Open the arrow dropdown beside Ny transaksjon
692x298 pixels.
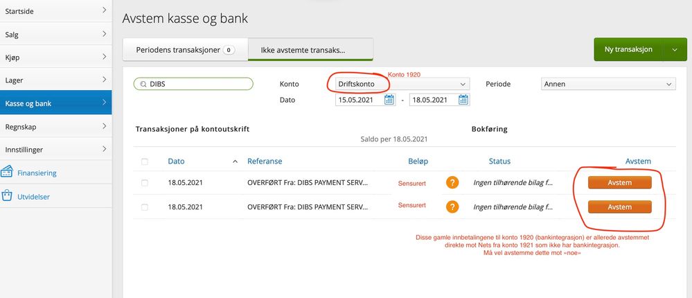tap(675, 49)
